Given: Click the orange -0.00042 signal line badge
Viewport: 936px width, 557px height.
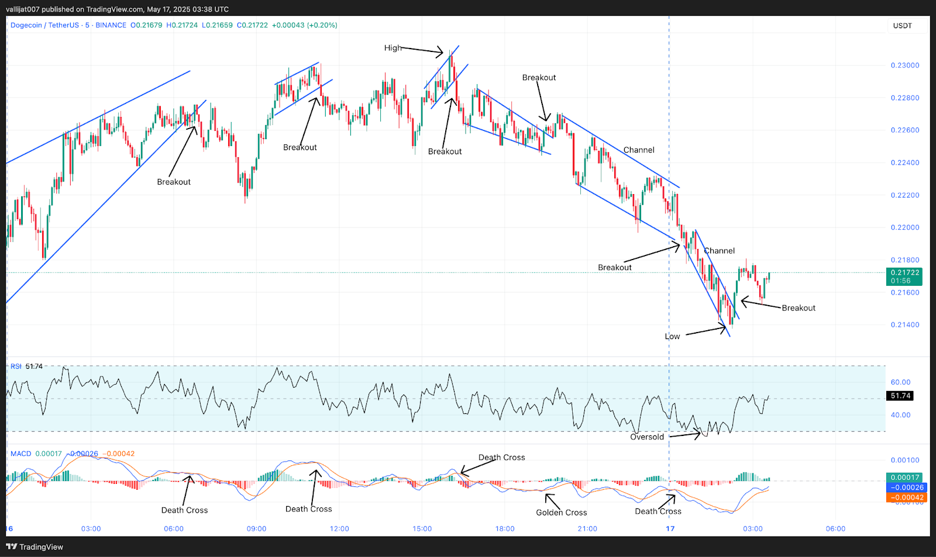Looking at the screenshot, I should [x=907, y=498].
